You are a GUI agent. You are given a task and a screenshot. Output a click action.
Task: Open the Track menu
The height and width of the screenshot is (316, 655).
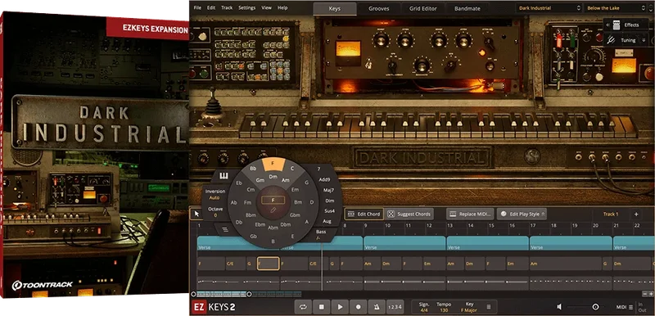pos(227,7)
